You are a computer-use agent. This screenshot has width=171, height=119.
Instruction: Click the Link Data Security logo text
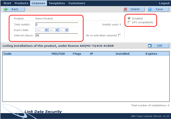(x=43, y=112)
